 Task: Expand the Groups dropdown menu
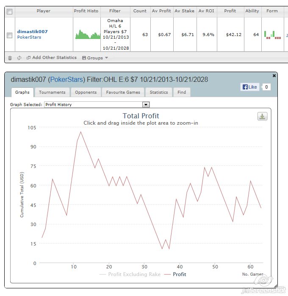click(95, 58)
